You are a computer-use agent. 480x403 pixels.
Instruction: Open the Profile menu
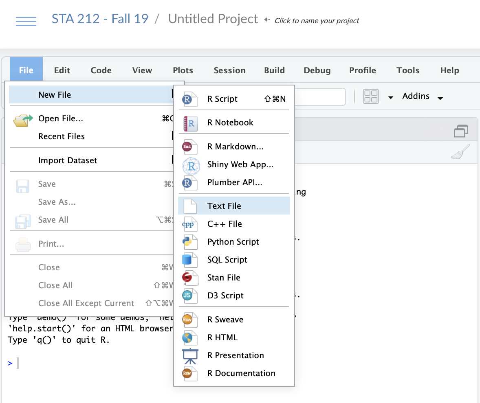[363, 70]
